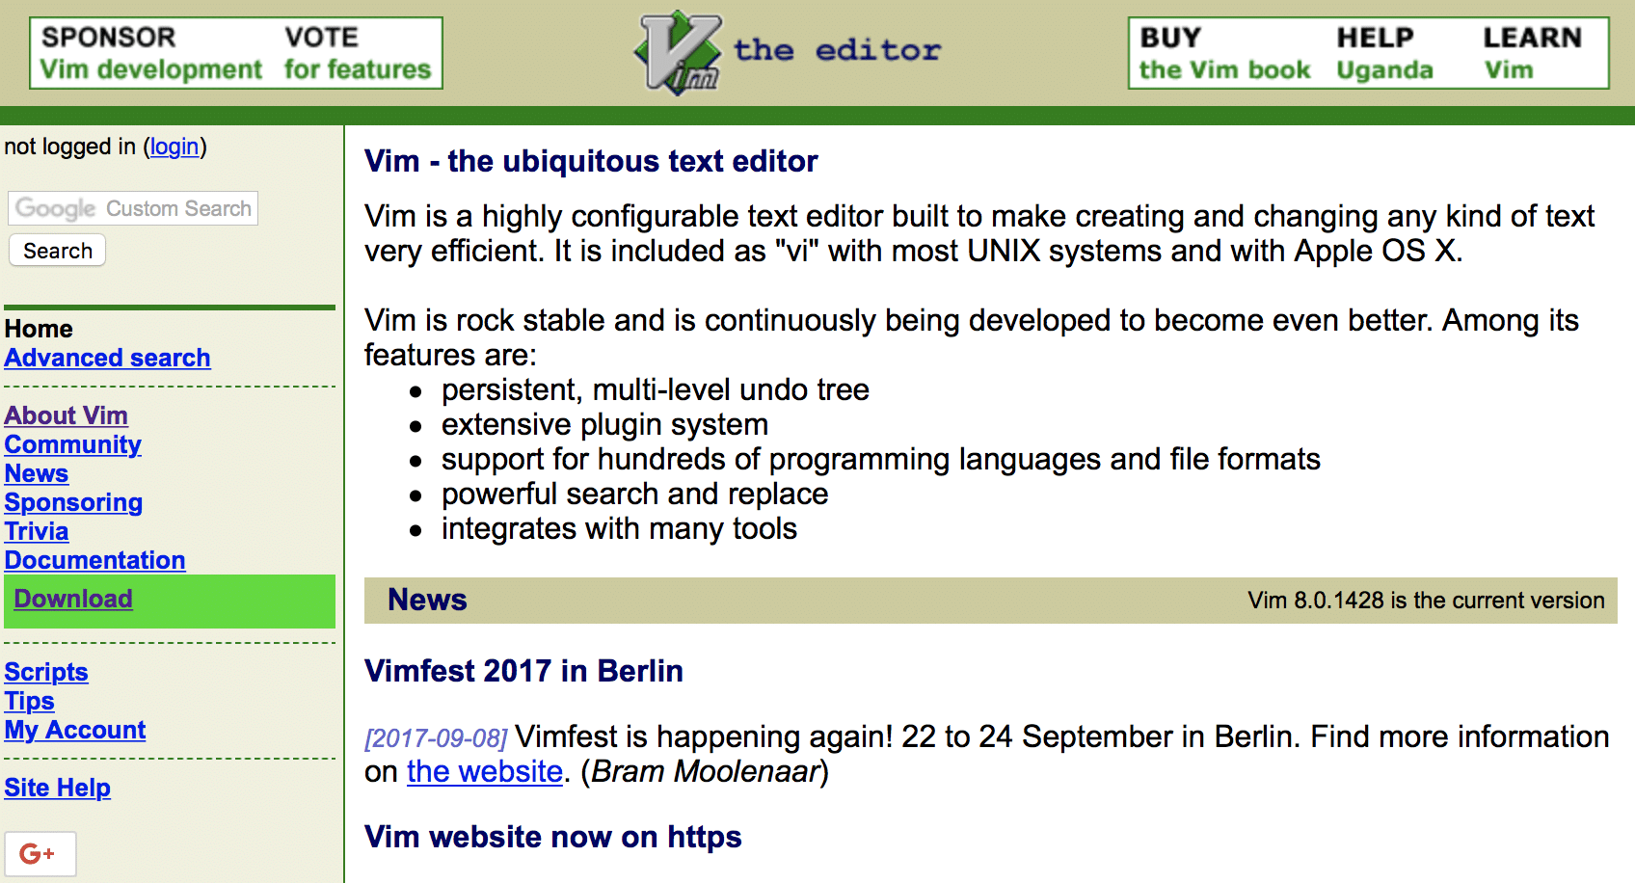The width and height of the screenshot is (1635, 883).
Task: Click 'powerful search and replace' bullet
Action: point(634,494)
